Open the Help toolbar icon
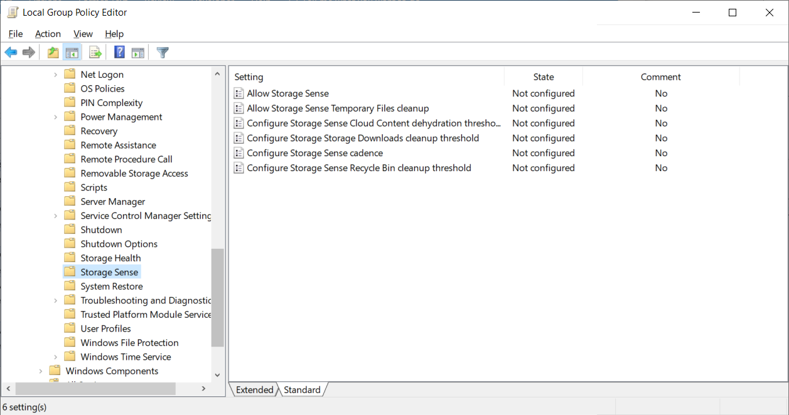The width and height of the screenshot is (789, 415). tap(119, 53)
